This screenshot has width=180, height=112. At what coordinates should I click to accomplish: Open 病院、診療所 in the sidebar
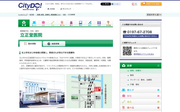pyautogui.click(x=136, y=71)
